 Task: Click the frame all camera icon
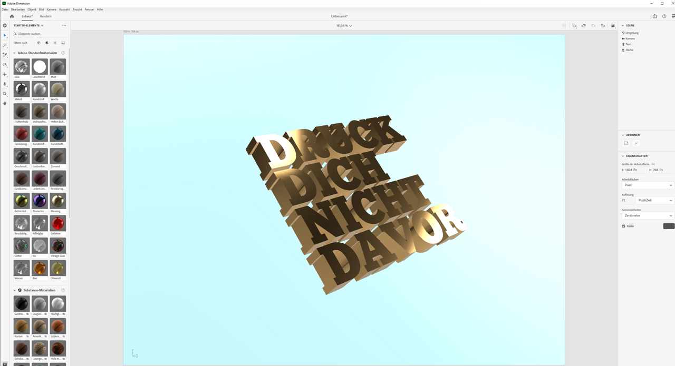click(x=574, y=25)
